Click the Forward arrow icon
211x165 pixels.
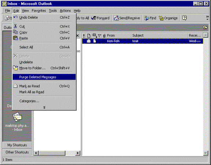tap(93, 18)
